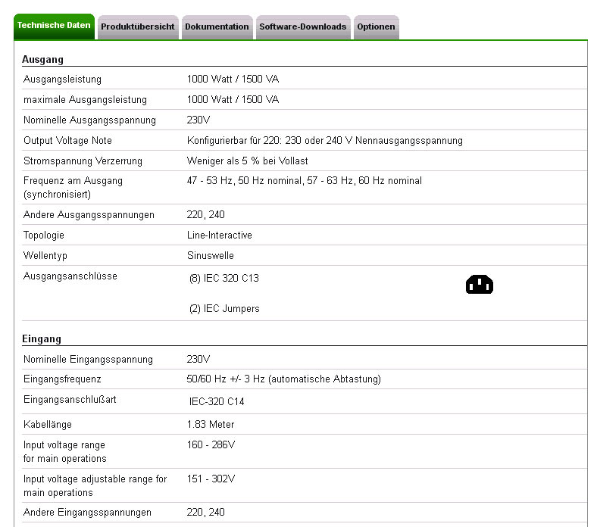Select the Kabellänge 1.83 Meter value

[211, 425]
